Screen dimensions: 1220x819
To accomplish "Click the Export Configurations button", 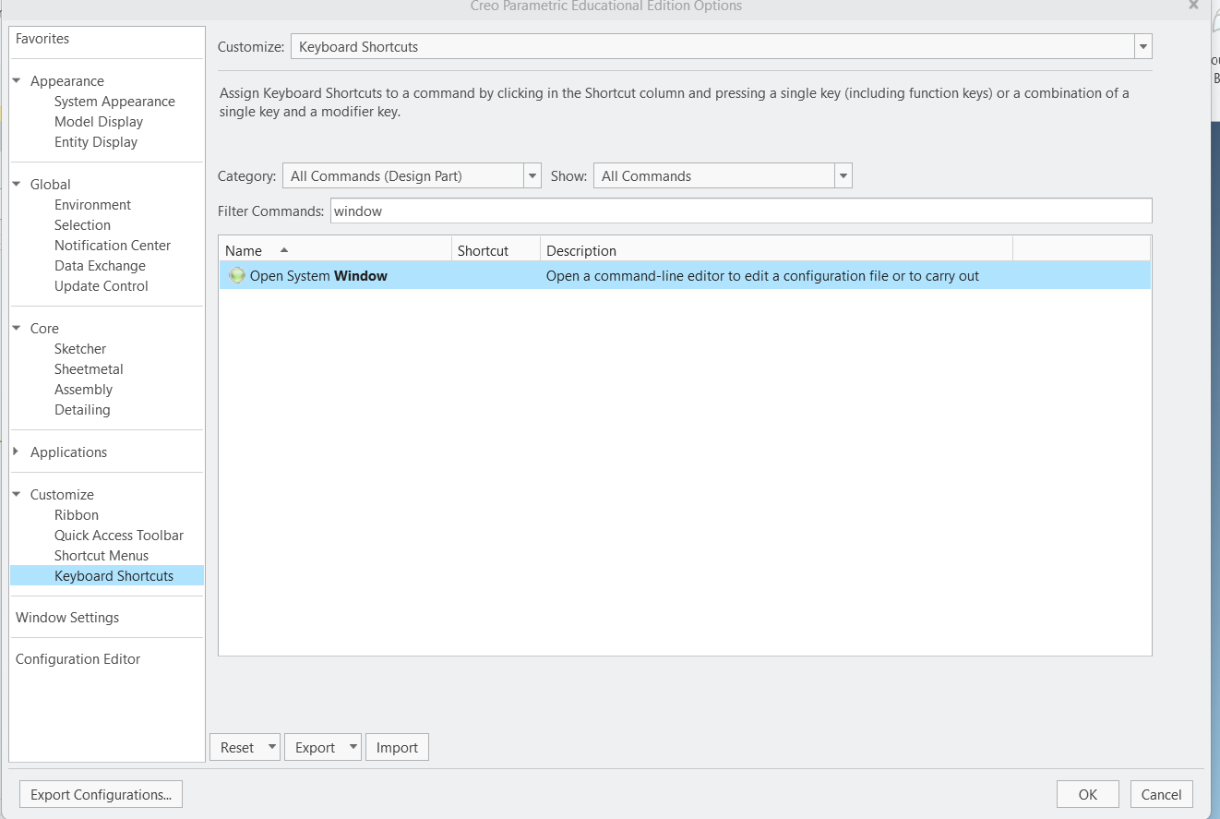I will (x=100, y=793).
